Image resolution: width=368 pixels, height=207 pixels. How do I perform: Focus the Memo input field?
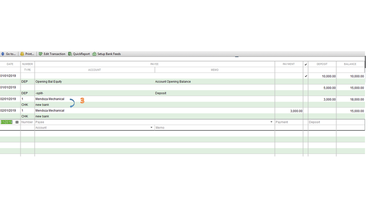tap(214, 128)
